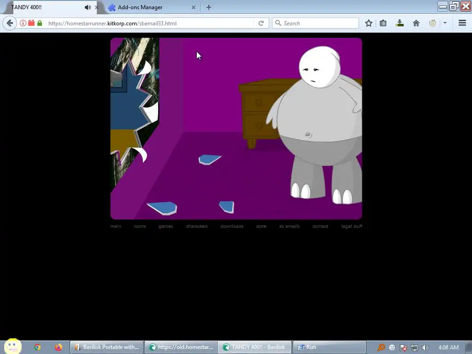Launch Chrome from the taskbar
The image size is (472, 354).
coord(37,347)
